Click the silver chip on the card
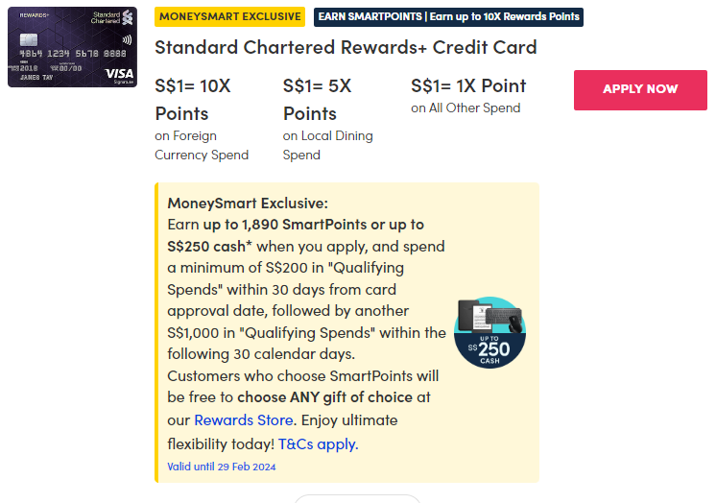Image resolution: width=716 pixels, height=503 pixels. click(28, 41)
